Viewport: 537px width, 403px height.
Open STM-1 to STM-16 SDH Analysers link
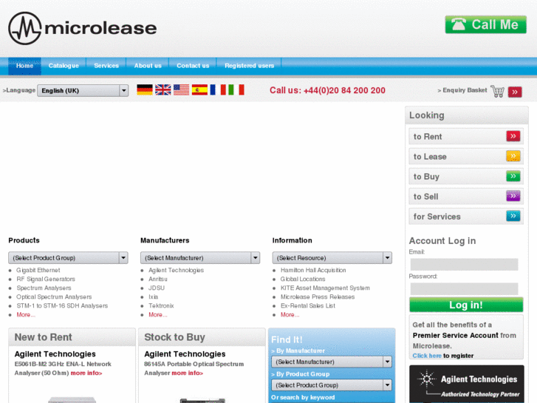point(62,306)
